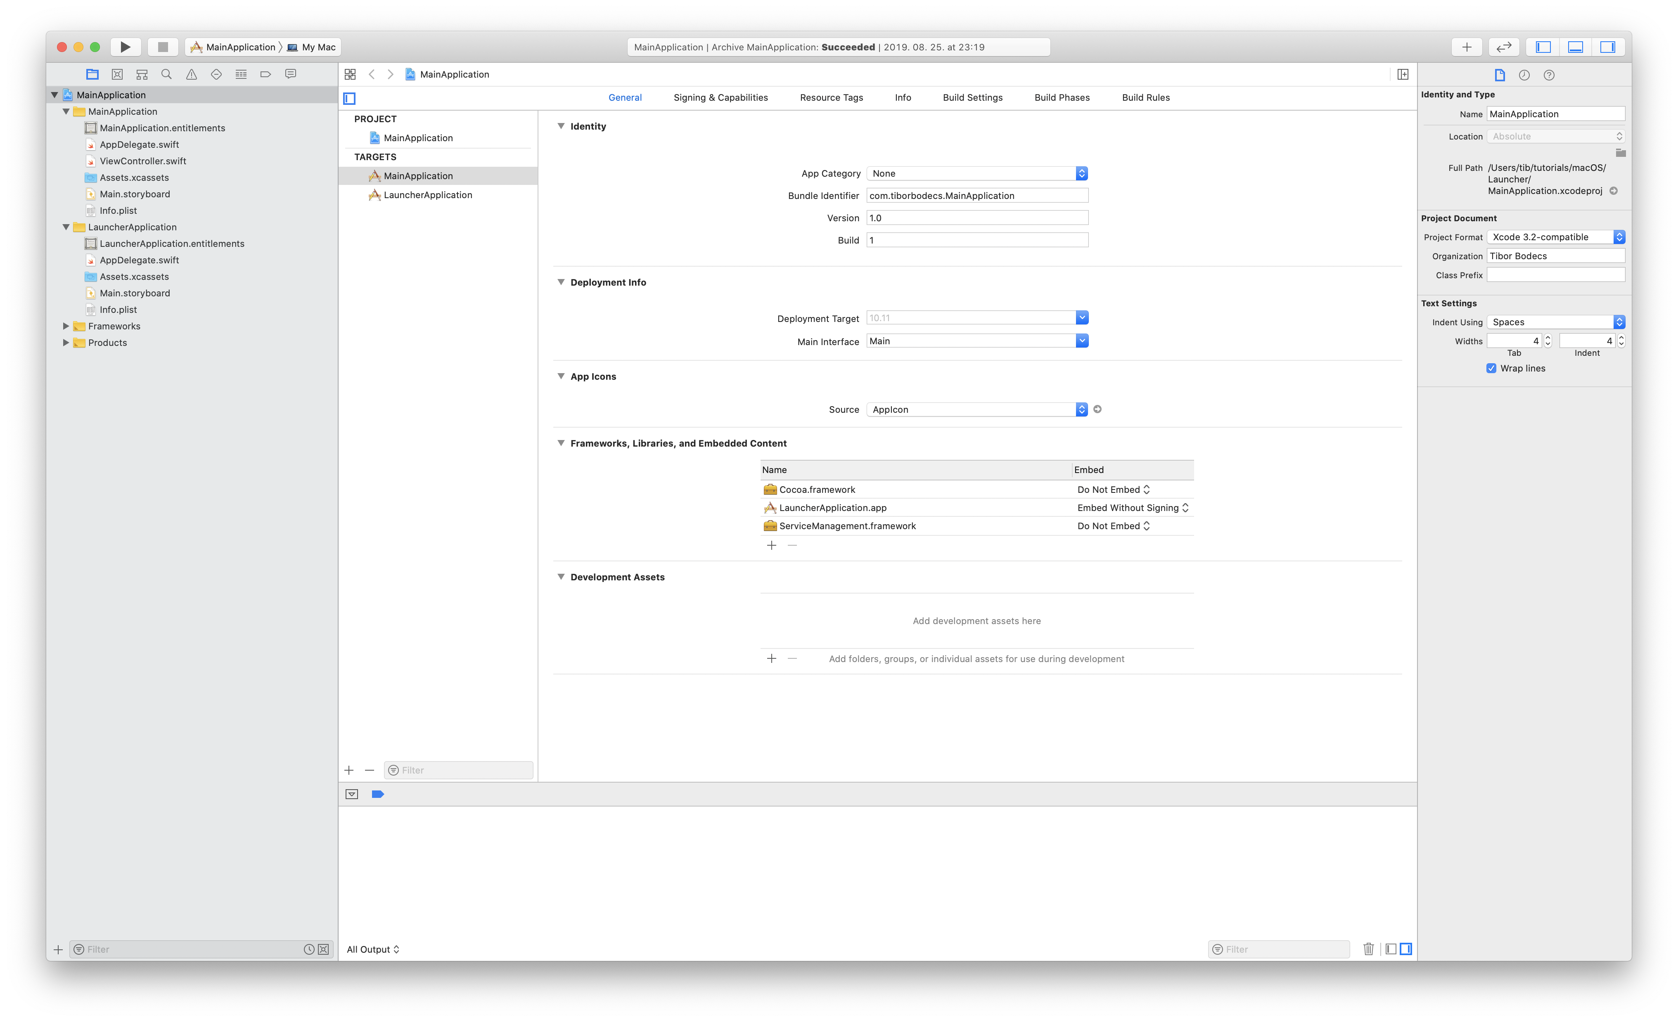
Task: Add a development asset with plus button
Action: point(772,658)
